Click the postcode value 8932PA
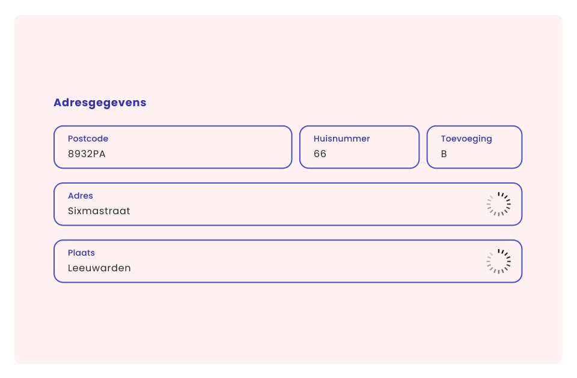 pyautogui.click(x=87, y=154)
